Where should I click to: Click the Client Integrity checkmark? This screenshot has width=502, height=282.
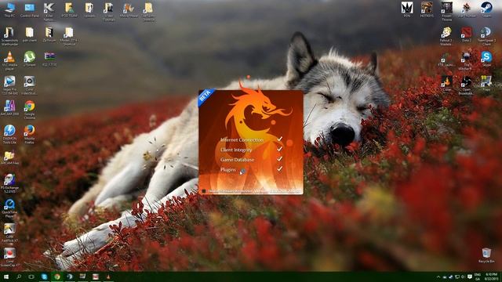pyautogui.click(x=279, y=149)
